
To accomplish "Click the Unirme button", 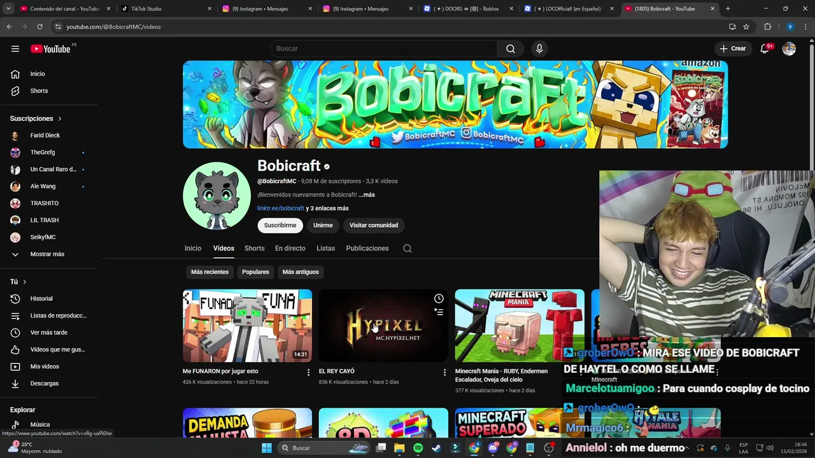I will pos(323,225).
